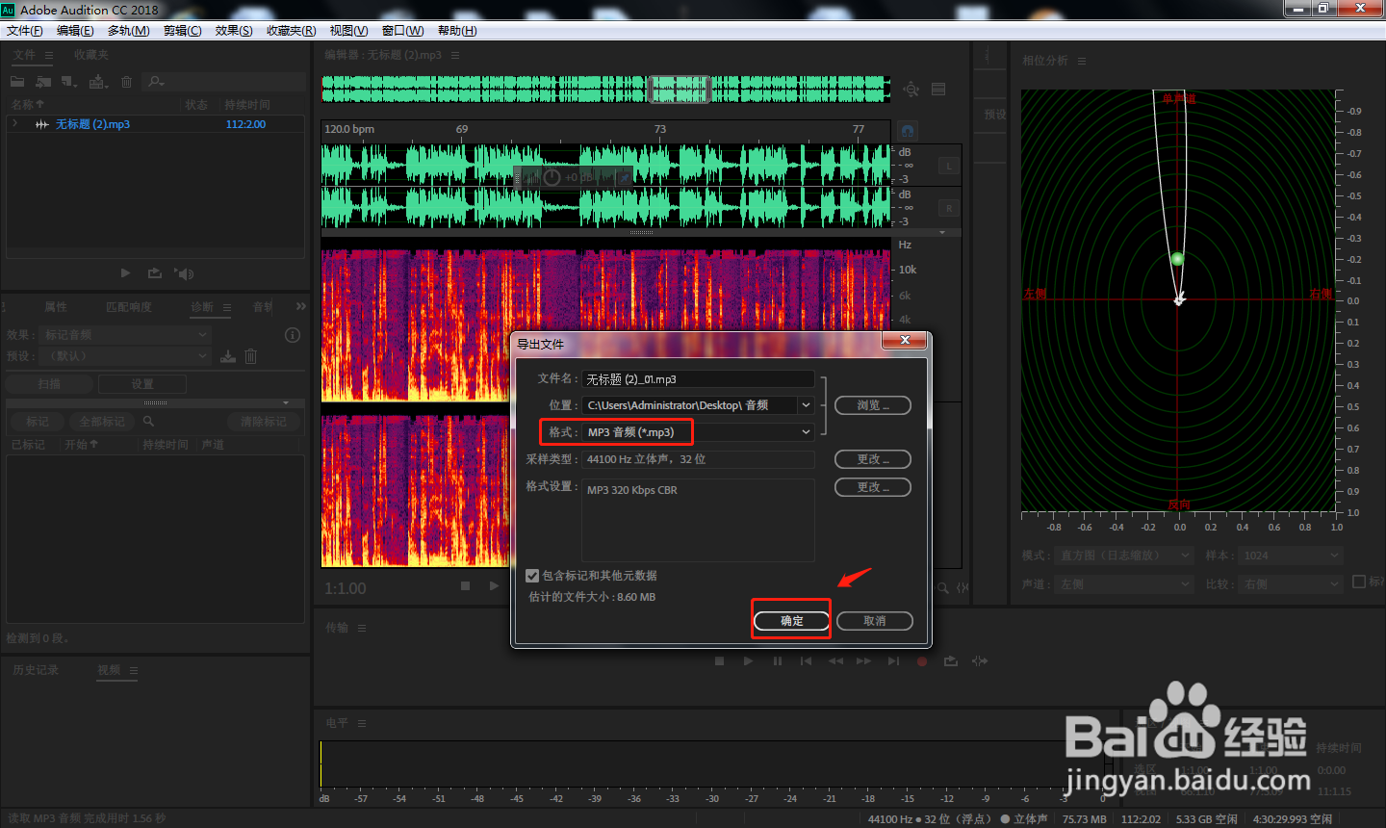Click move playhead to previous in transport
The image size is (1386, 828).
point(807,661)
